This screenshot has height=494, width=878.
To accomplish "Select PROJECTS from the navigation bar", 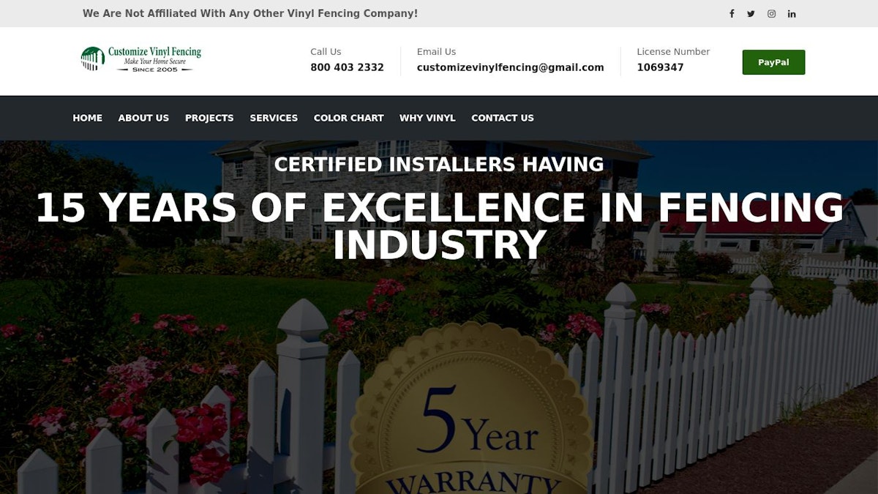I will (209, 118).
